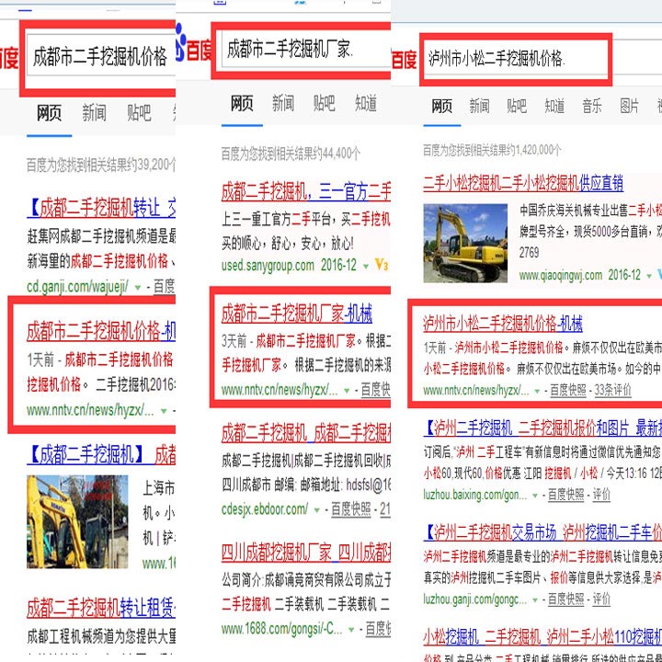
Task: Click the URL cdesjx.ebdoor.com/
Action: 265,509
